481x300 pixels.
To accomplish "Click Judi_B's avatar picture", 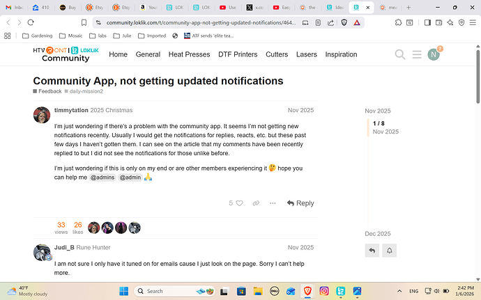I will [x=42, y=253].
